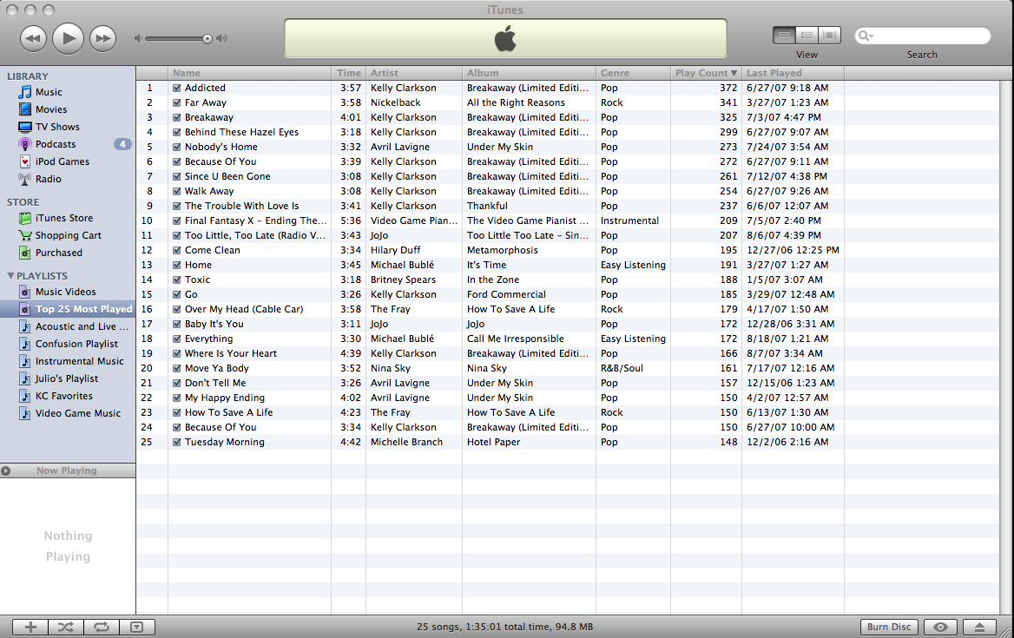Uncheck the Tuesday Morning checkbox
Viewport: 1014px width, 638px height.
pos(176,442)
